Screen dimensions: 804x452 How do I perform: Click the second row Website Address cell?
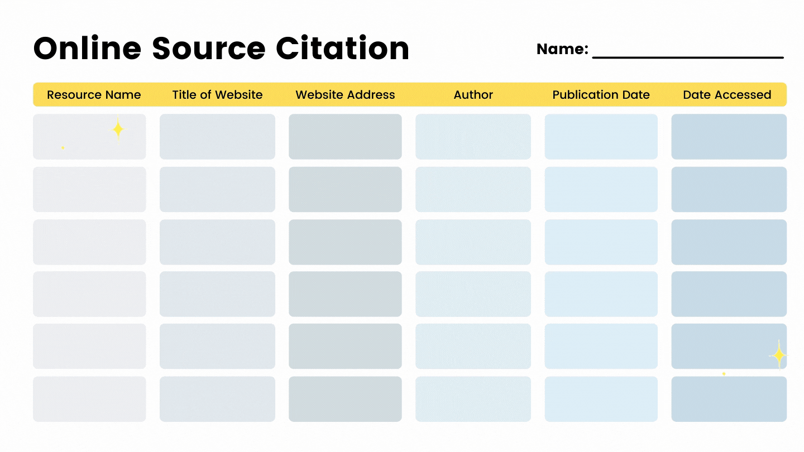(345, 189)
